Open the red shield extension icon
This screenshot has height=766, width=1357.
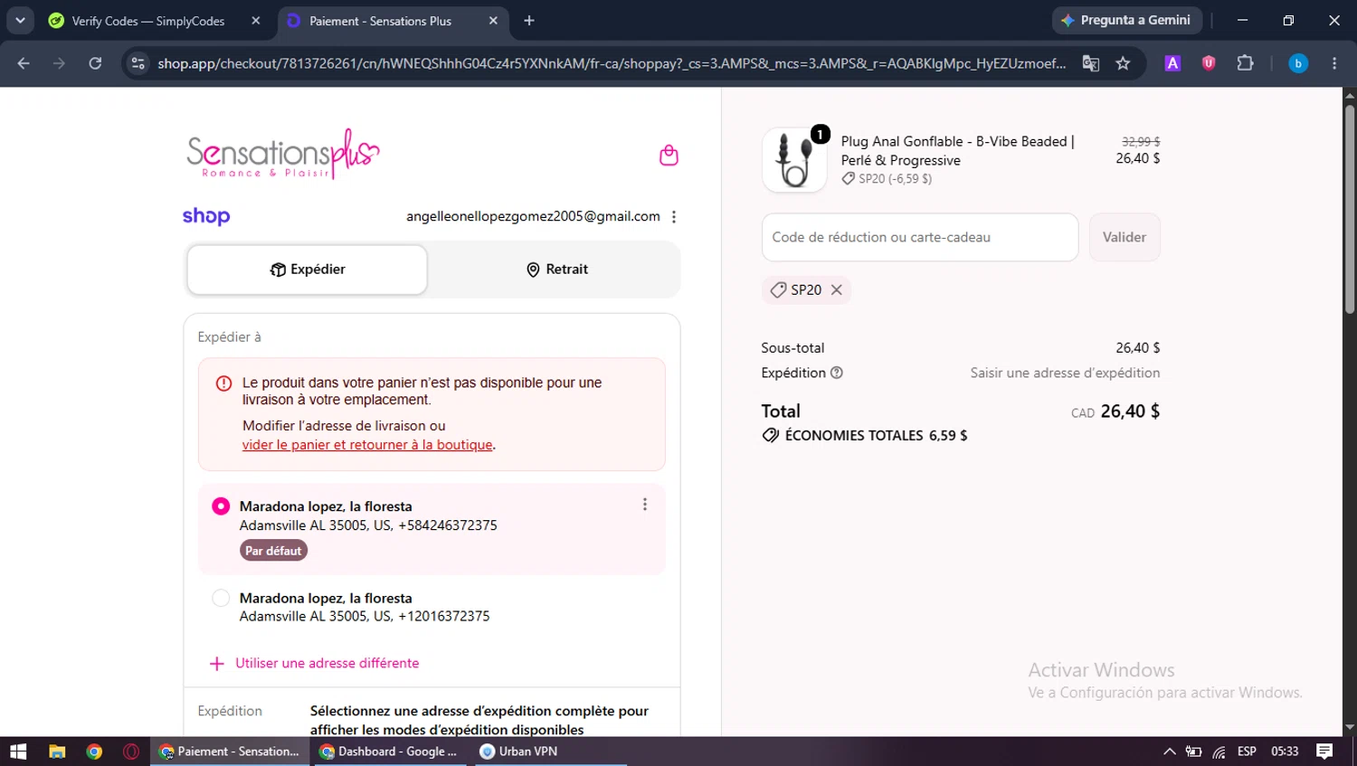tap(1209, 63)
